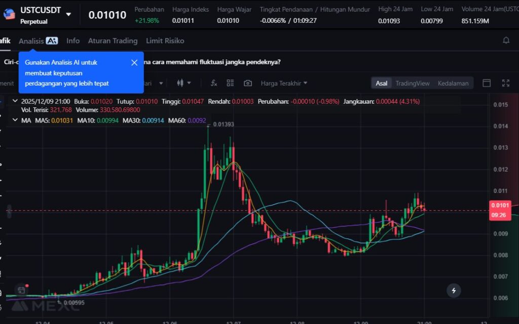Open the Harga Terakhir price dropdown
Screen dimensions: 519x324
pyautogui.click(x=284, y=83)
